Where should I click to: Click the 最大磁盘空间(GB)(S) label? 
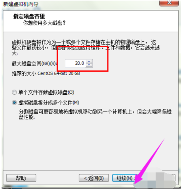click(34, 63)
